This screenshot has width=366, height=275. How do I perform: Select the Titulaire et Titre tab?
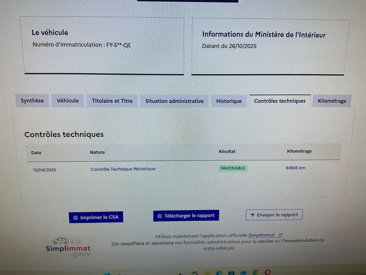(112, 101)
